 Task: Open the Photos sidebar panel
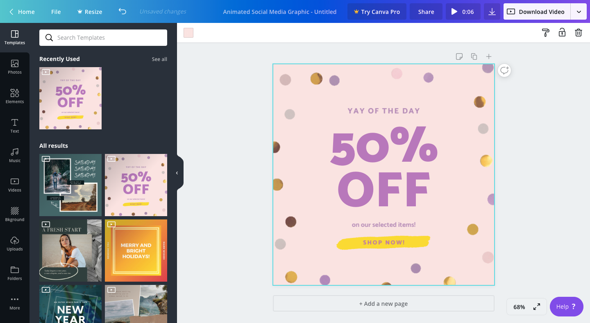[x=15, y=67]
